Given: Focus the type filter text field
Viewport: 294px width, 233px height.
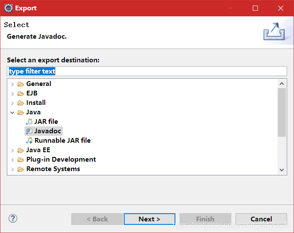Looking at the screenshot, I should (147, 71).
